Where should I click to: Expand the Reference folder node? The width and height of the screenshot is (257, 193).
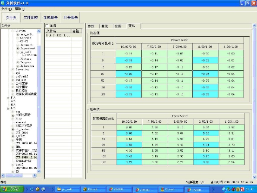[18, 66]
